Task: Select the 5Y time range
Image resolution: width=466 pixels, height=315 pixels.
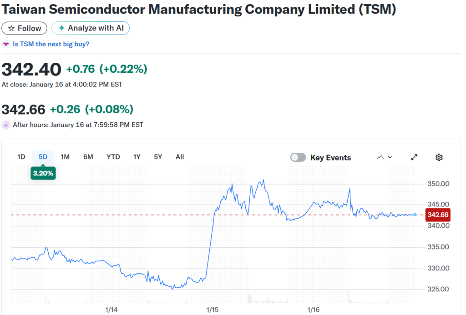Action: (x=158, y=157)
